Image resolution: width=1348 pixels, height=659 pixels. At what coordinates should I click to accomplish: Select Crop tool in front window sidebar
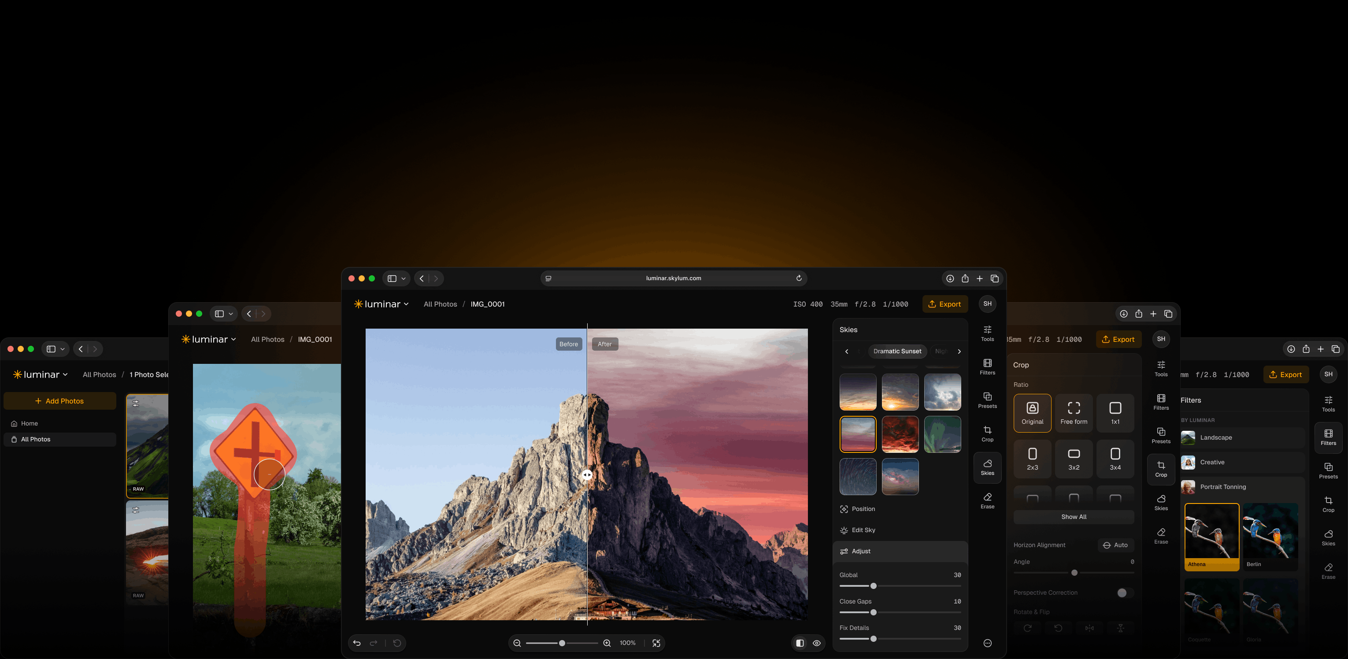(987, 434)
